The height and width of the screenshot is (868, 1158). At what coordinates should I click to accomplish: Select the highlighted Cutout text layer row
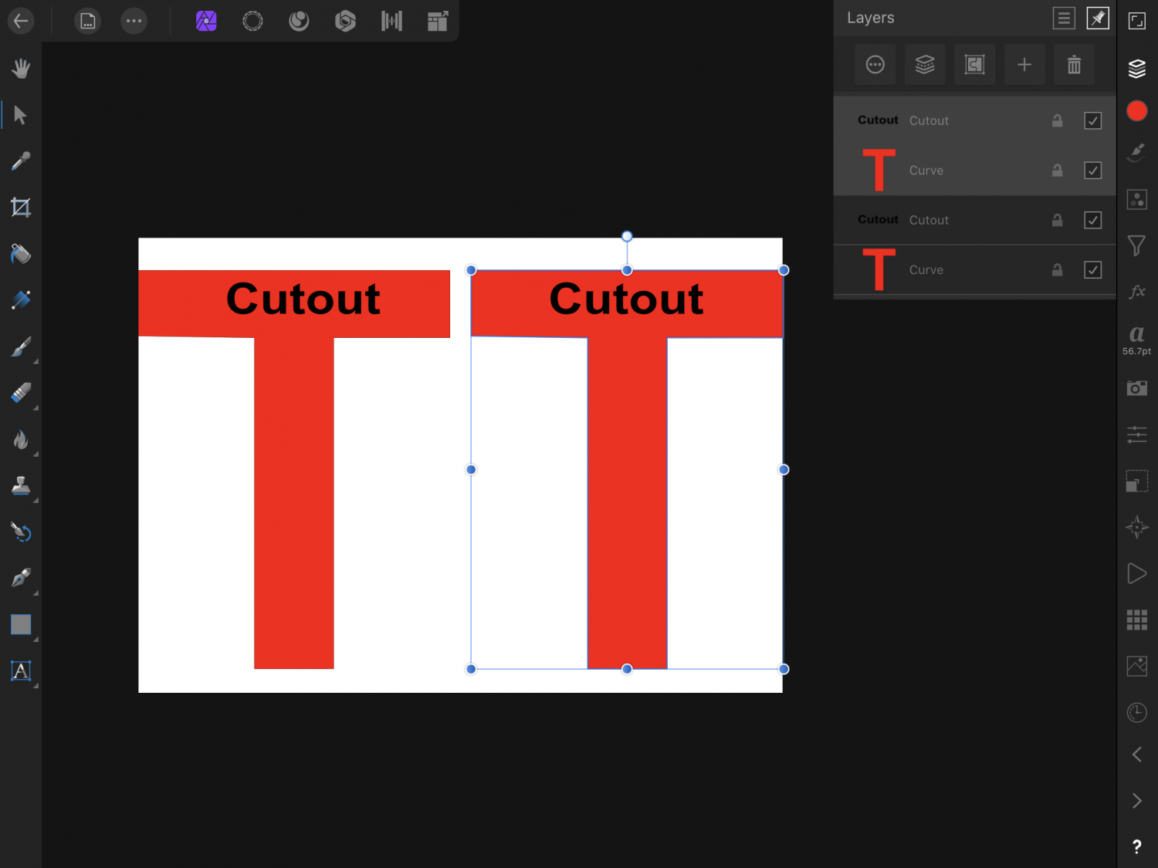tap(975, 120)
